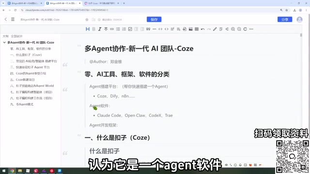
Task: Zoom in the editor view
Action: pyautogui.click(x=233, y=29)
